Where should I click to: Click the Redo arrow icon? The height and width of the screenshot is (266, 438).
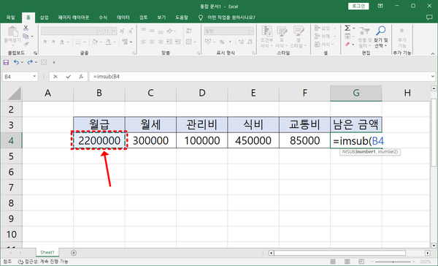tap(30, 62)
